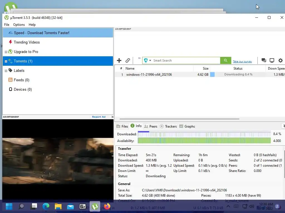Open the search provider dropdown arrow
Viewport: 285px width, 213px height.
point(150,60)
